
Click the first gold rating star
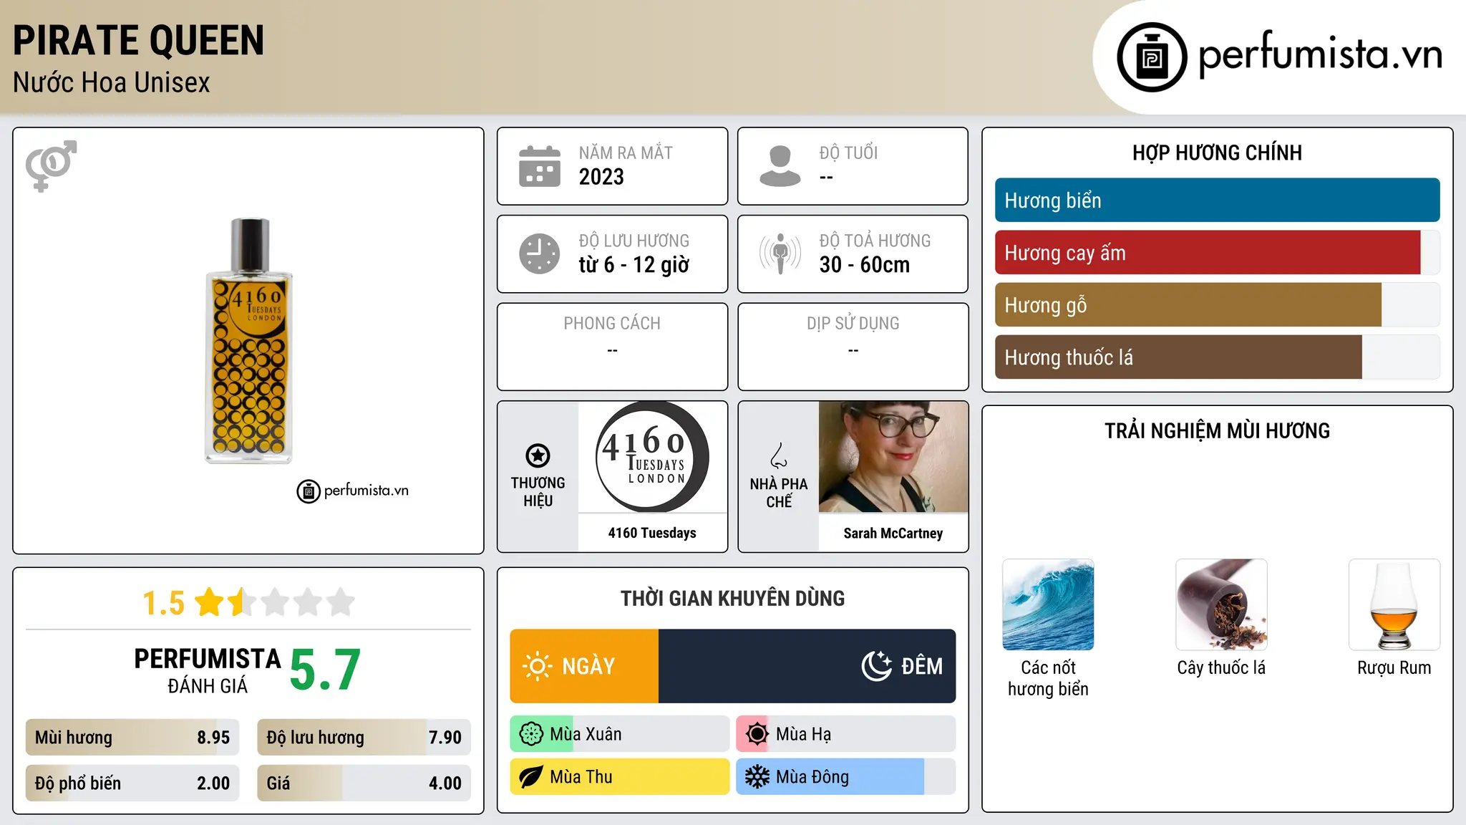(210, 602)
